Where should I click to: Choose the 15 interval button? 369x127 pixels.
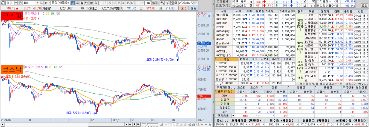click(x=119, y=3)
